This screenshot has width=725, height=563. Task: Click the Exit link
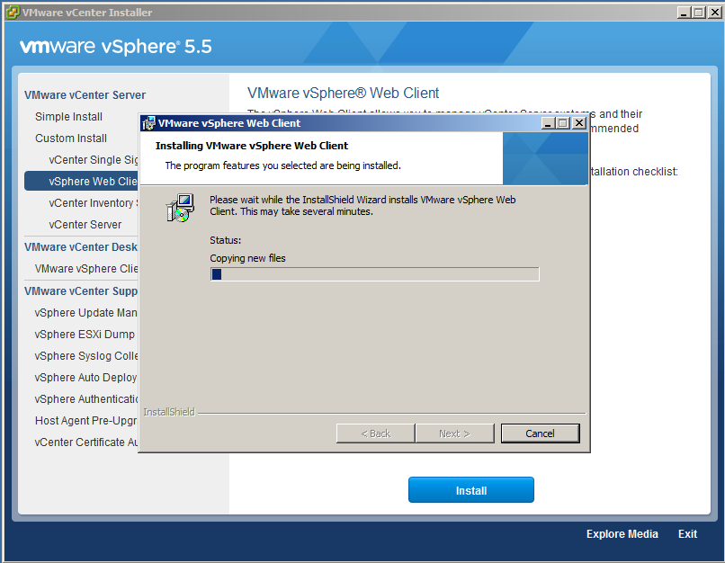coord(687,534)
